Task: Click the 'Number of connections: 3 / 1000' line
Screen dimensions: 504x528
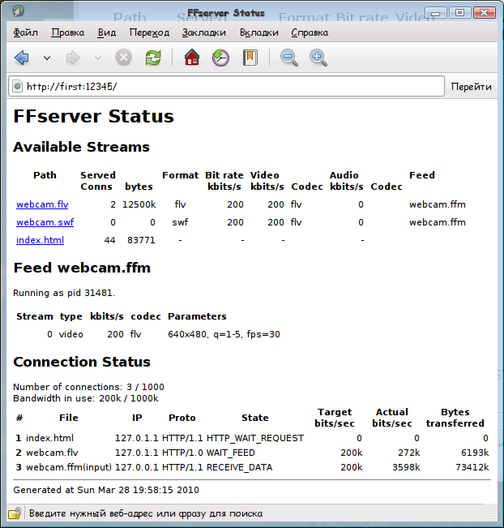Action: click(x=88, y=387)
